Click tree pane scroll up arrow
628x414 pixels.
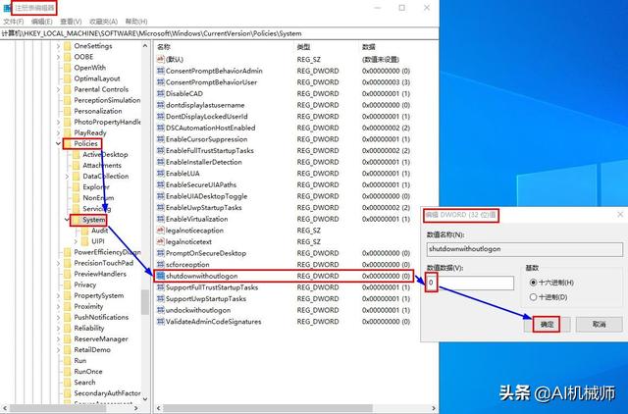point(145,46)
